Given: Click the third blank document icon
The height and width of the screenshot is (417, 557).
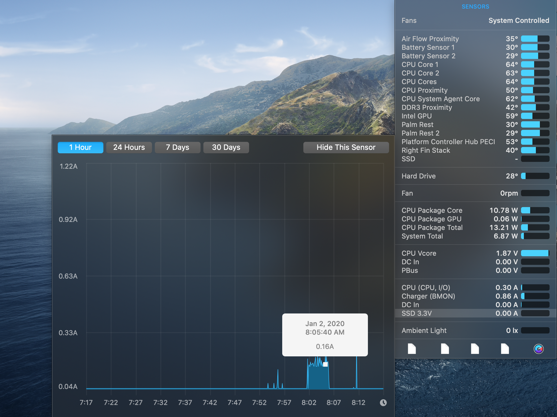Looking at the screenshot, I should (x=475, y=349).
